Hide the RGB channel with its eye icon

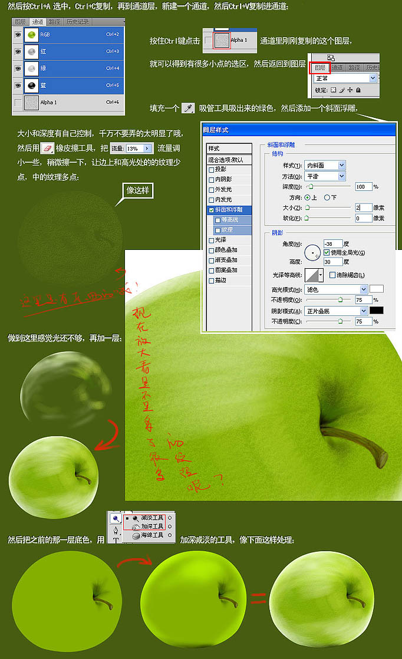point(18,35)
